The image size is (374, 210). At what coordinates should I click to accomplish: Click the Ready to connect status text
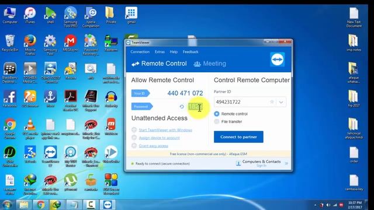pyautogui.click(x=162, y=164)
